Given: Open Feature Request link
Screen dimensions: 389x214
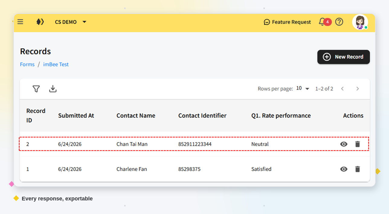Looking at the screenshot, I should 287,22.
